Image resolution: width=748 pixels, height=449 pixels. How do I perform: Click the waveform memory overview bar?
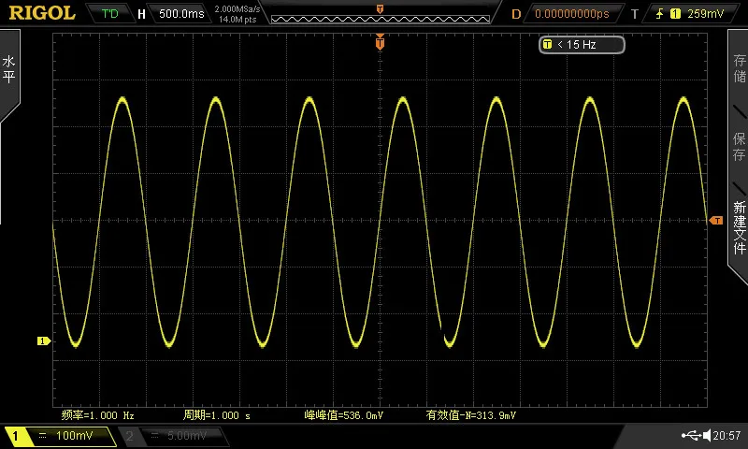[381, 19]
